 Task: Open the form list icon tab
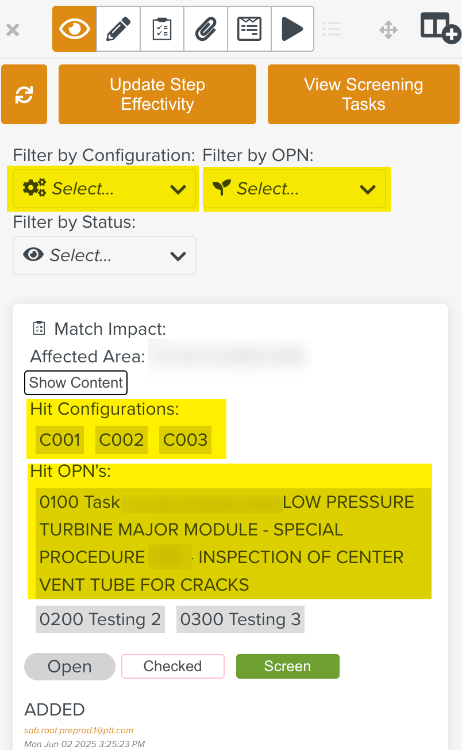point(249,29)
